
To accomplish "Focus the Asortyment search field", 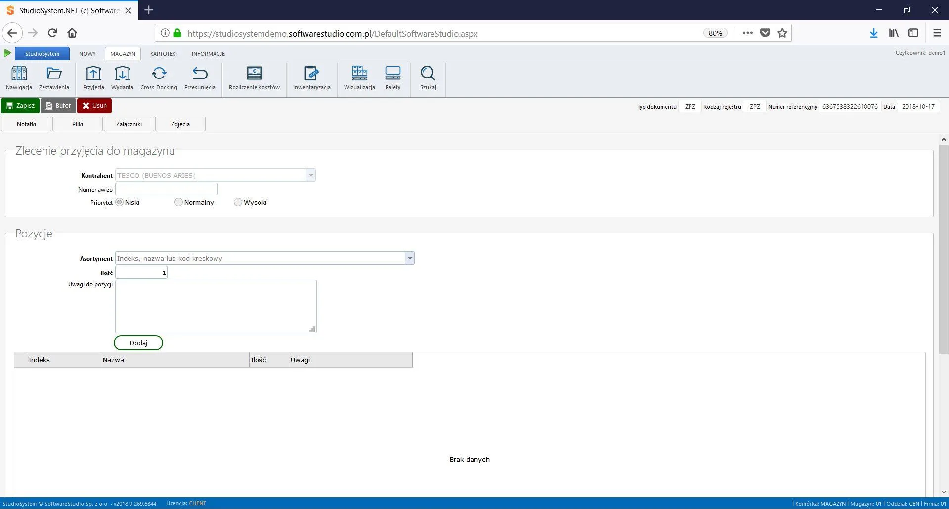I will (260, 258).
